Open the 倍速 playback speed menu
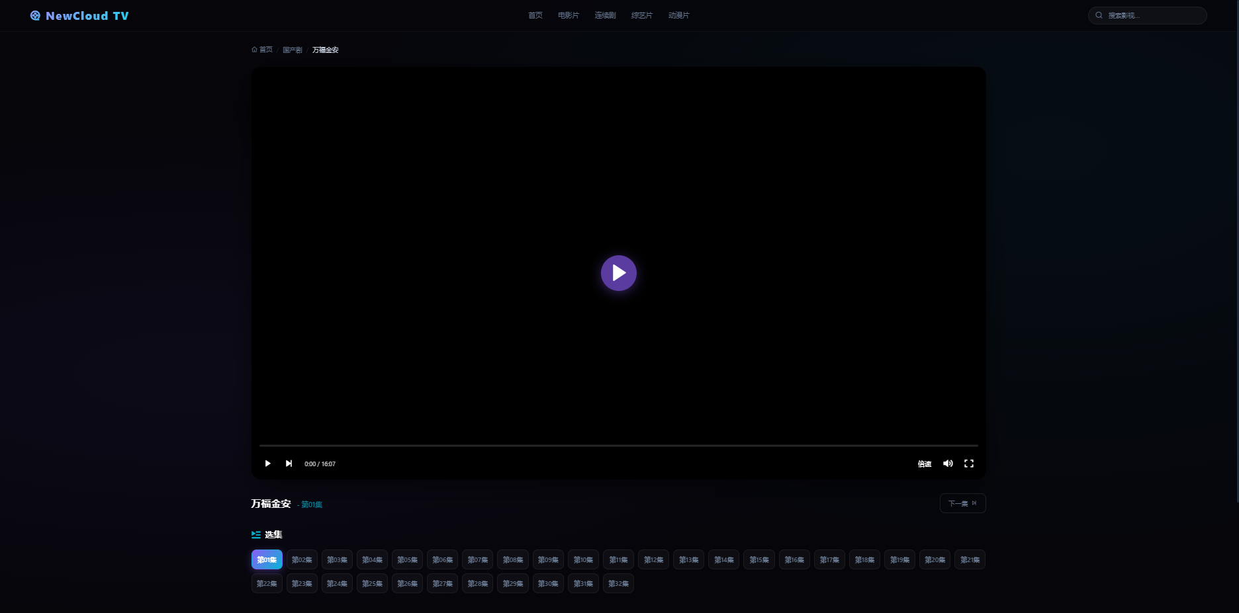1239x613 pixels. (x=924, y=464)
